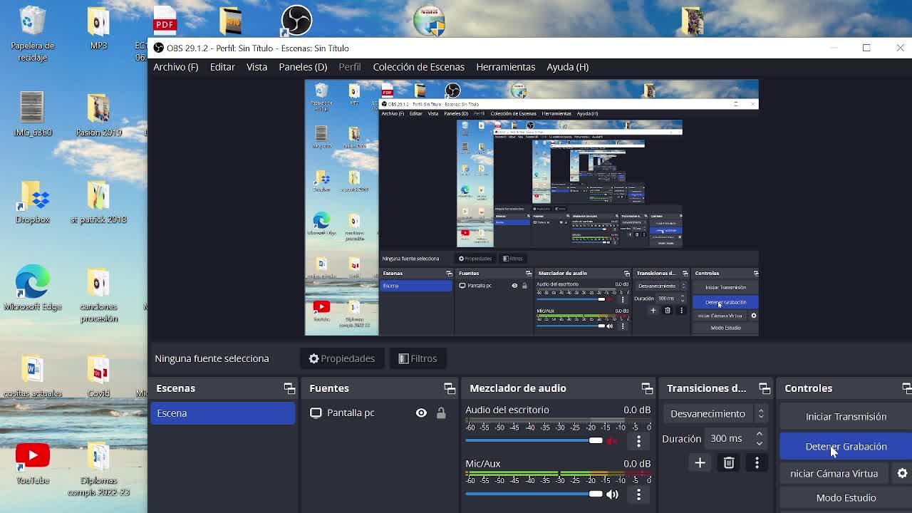Viewport: 912px width, 513px height.
Task: Open Audio del escritorio three-dot options menu
Action: 638,441
